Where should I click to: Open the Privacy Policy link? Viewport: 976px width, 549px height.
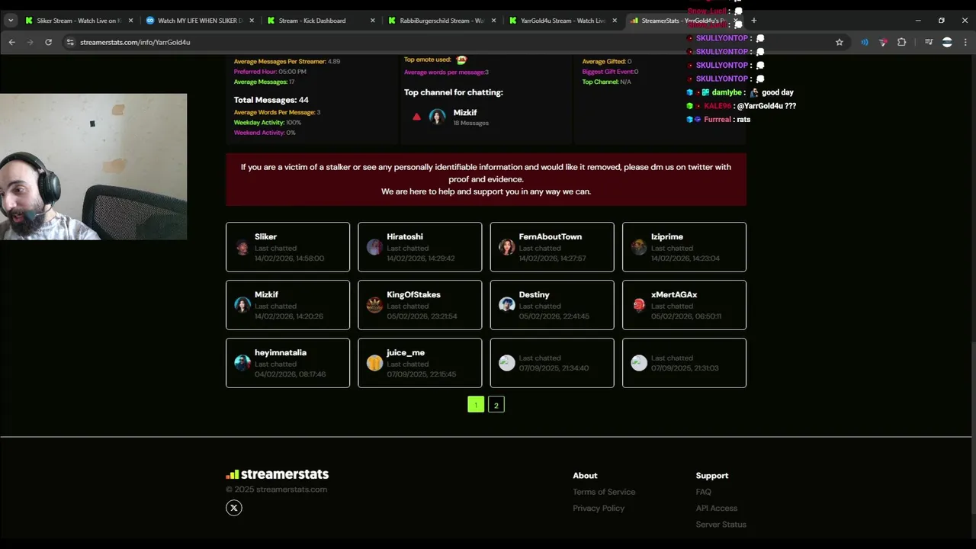click(599, 508)
